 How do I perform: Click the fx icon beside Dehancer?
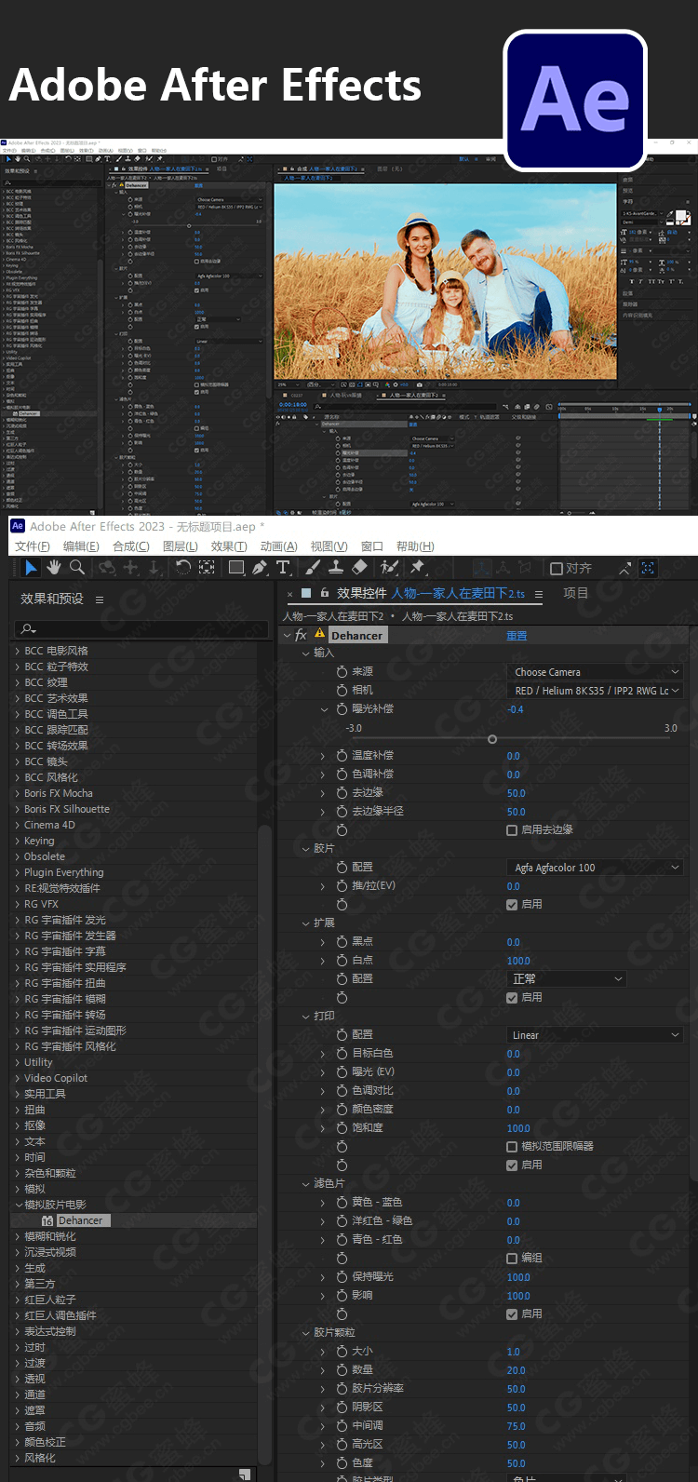click(302, 635)
